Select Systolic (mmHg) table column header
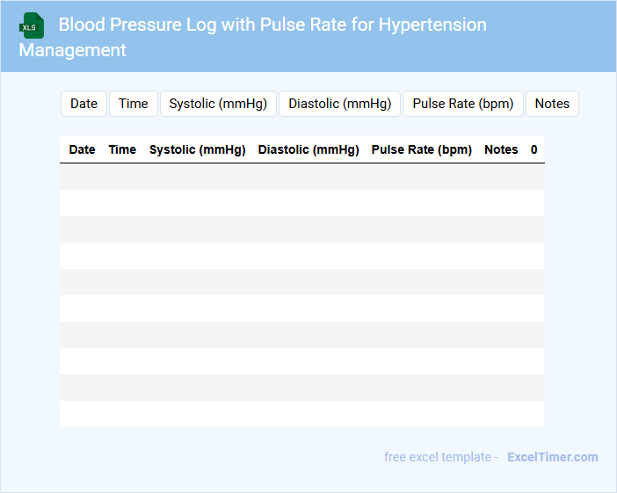Viewport: 617px width, 493px height. click(x=197, y=149)
